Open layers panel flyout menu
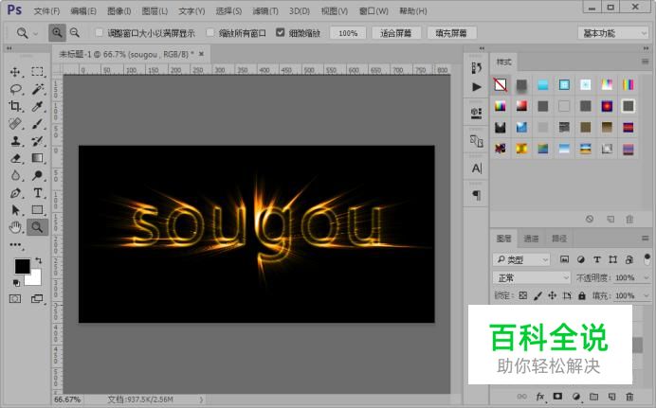The image size is (656, 408). tap(645, 238)
